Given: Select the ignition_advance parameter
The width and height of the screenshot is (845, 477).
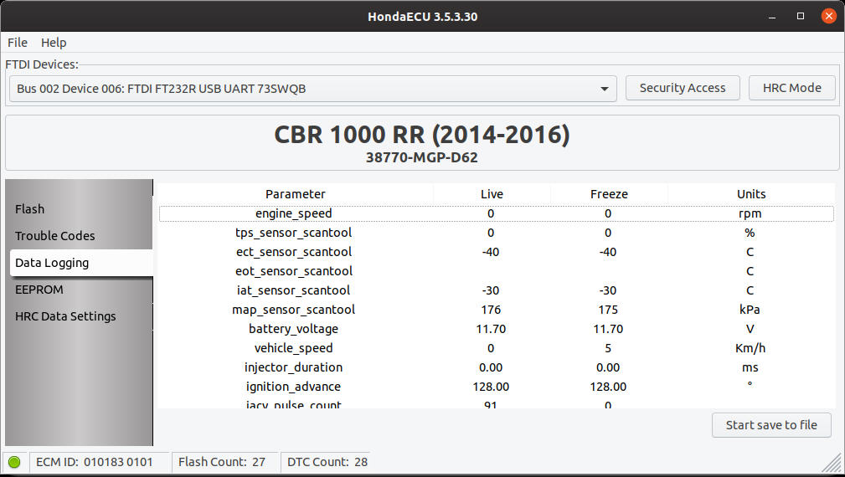Looking at the screenshot, I should coord(294,387).
